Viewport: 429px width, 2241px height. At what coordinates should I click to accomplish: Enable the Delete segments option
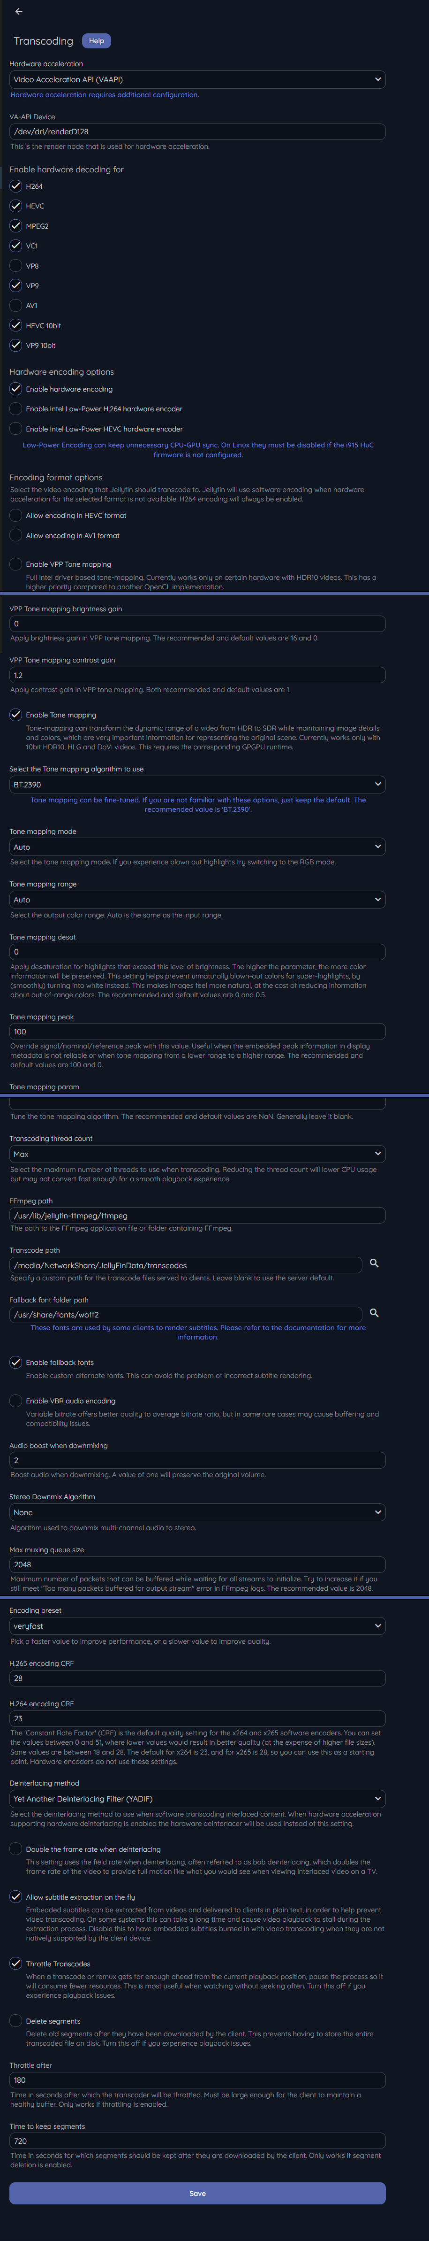(15, 2020)
